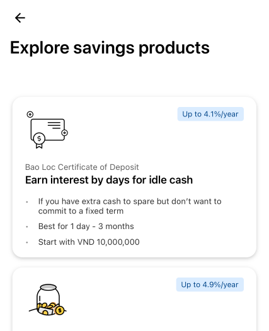Tap the dollar ribbon seal on certificate icon
Screen dimensions: 269x331
(39, 140)
